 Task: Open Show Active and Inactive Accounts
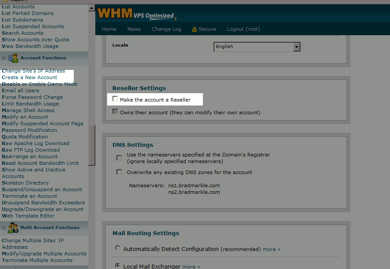click(x=33, y=173)
